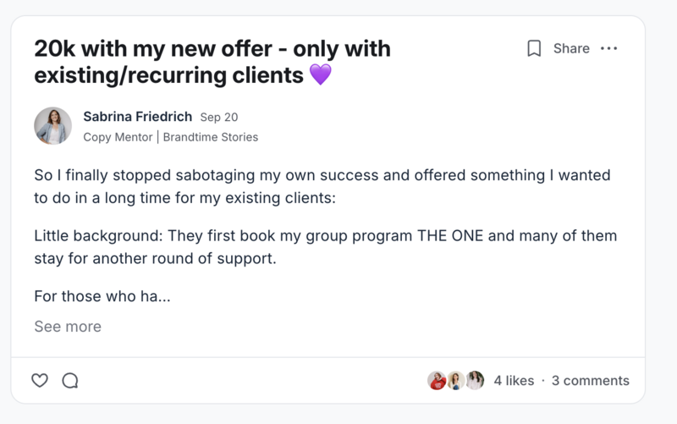Viewport: 677px width, 424px height.
Task: Open the middle liker avatar
Action: click(x=456, y=381)
